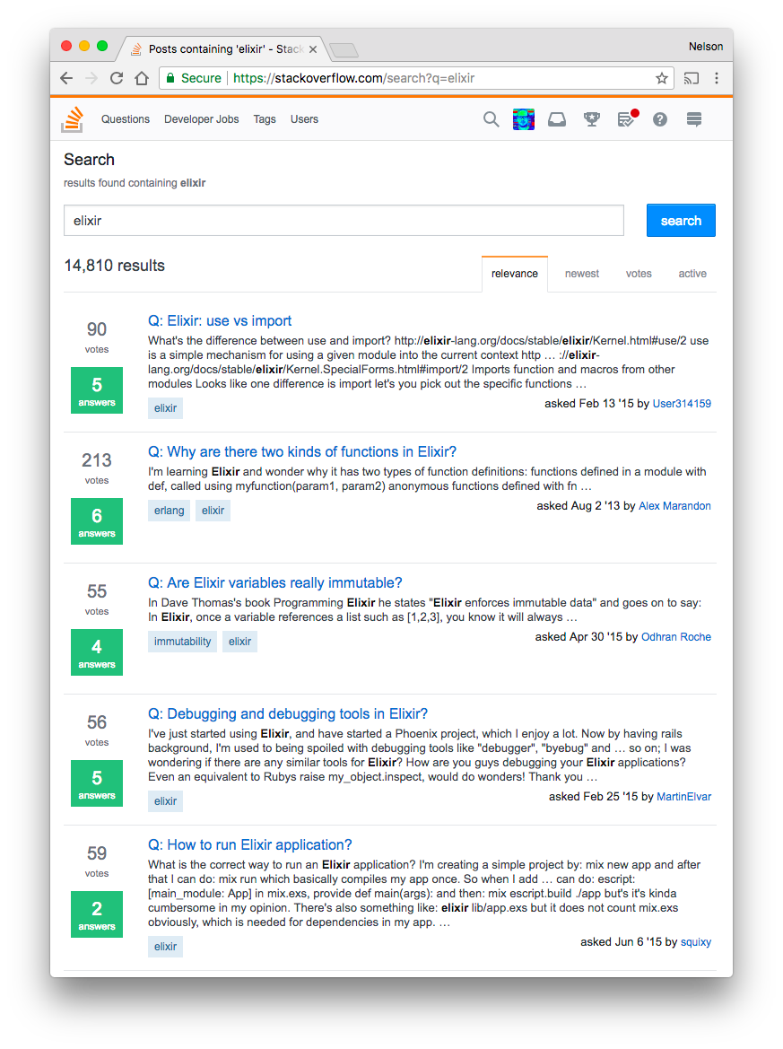The height and width of the screenshot is (1049, 783).
Task: Reload the page with refresh icon
Action: pyautogui.click(x=117, y=78)
